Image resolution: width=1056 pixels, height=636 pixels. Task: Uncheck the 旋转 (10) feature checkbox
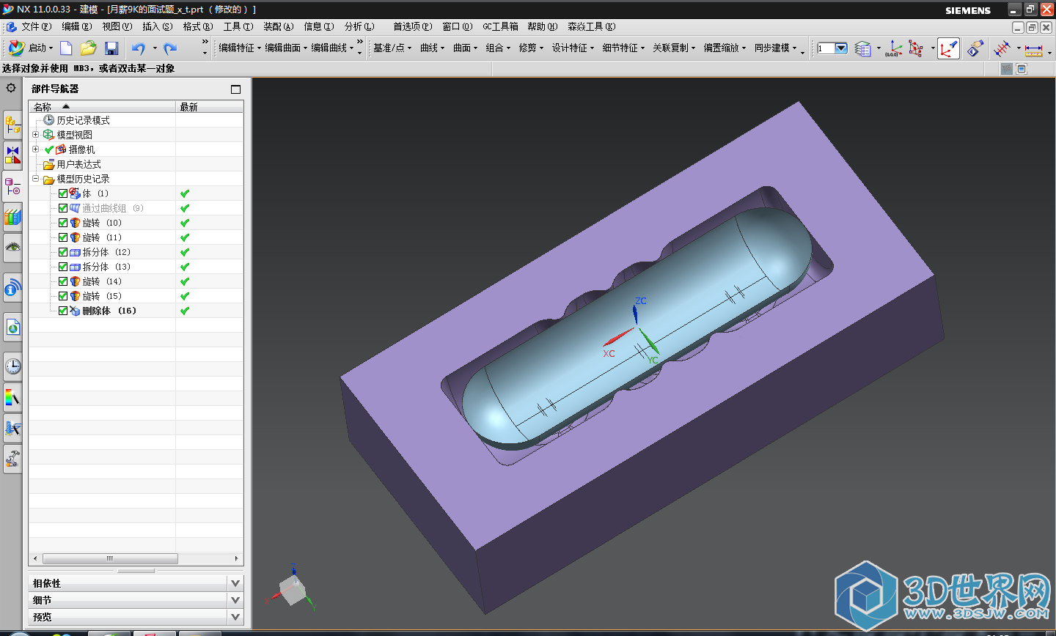[x=63, y=223]
